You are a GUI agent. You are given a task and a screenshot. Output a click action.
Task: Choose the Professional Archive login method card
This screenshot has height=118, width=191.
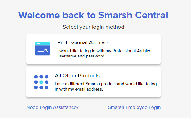pos(93,49)
